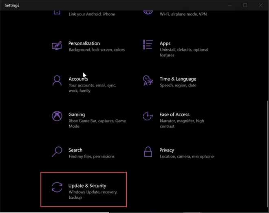Viewport: 269px width, 213px height.
Task: Select the Search magnifying glass icon
Action: pyautogui.click(x=57, y=151)
